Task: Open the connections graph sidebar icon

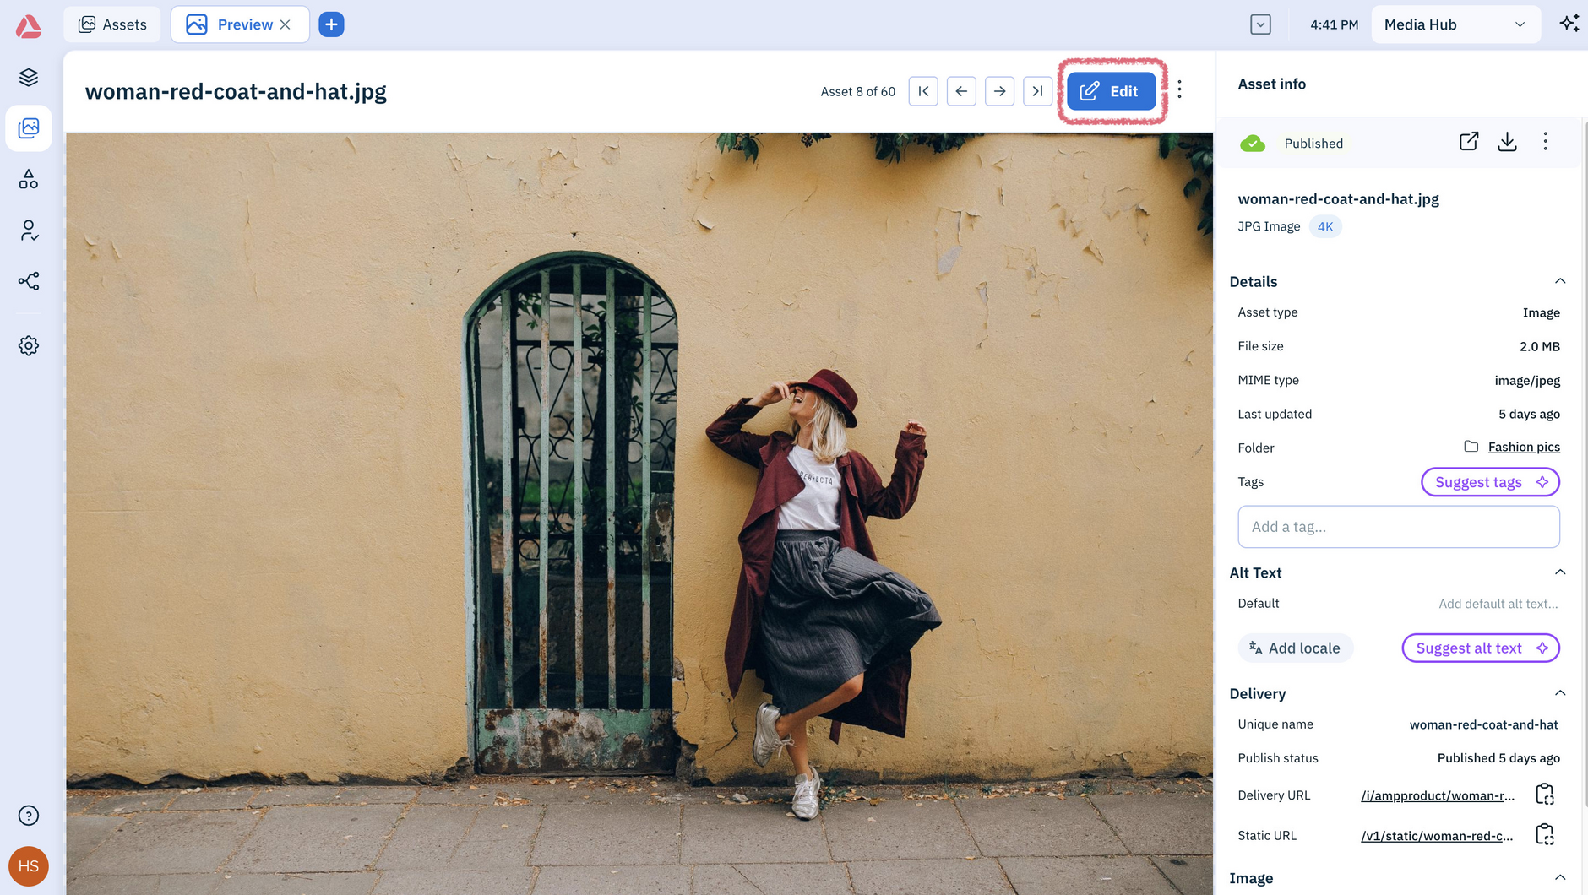Action: click(x=29, y=281)
